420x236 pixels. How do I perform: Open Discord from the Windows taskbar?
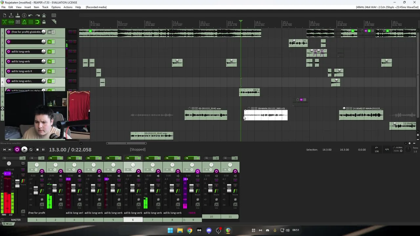click(x=209, y=230)
